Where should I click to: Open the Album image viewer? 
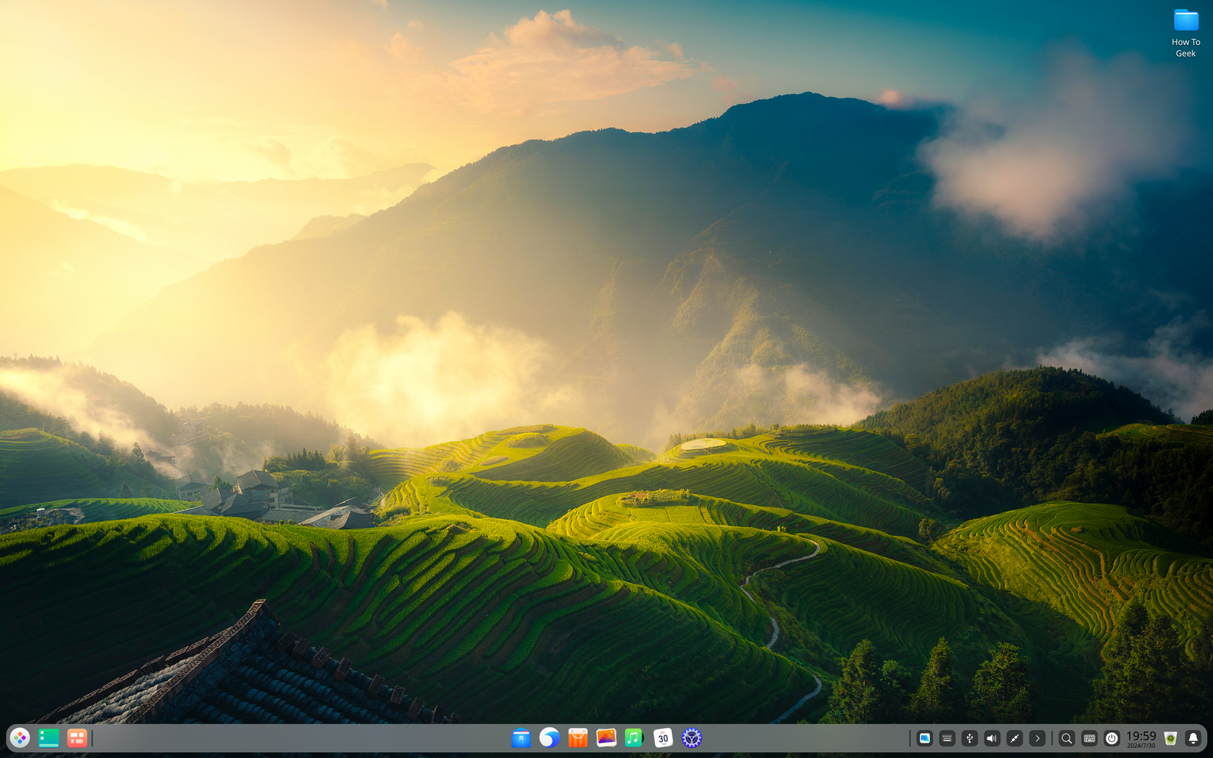coord(606,738)
